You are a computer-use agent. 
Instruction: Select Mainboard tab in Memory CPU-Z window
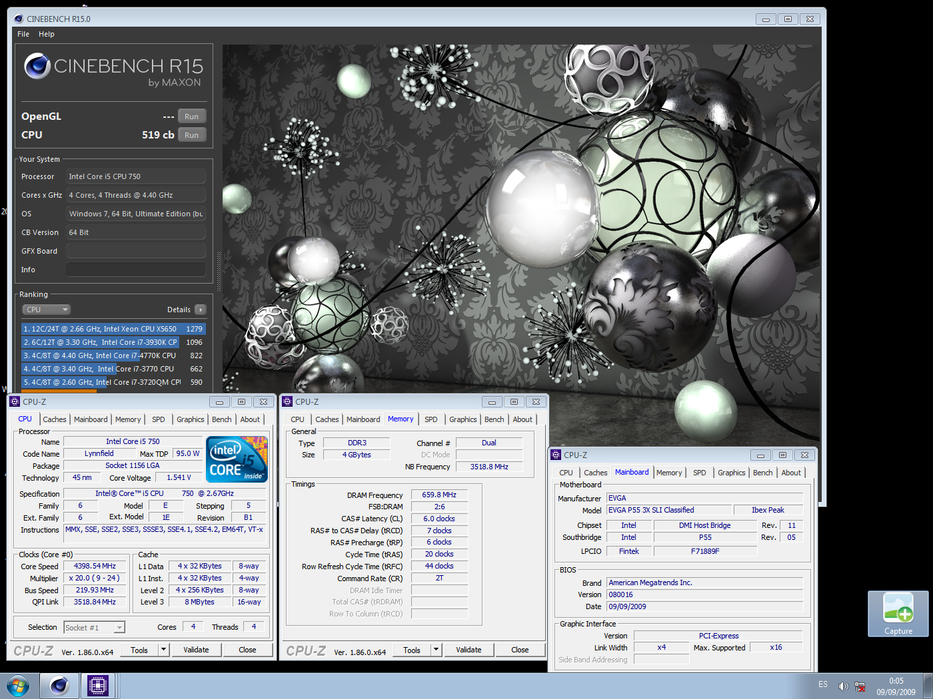pyautogui.click(x=363, y=419)
